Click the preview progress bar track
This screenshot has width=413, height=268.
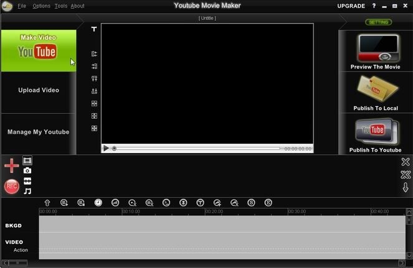coord(198,149)
